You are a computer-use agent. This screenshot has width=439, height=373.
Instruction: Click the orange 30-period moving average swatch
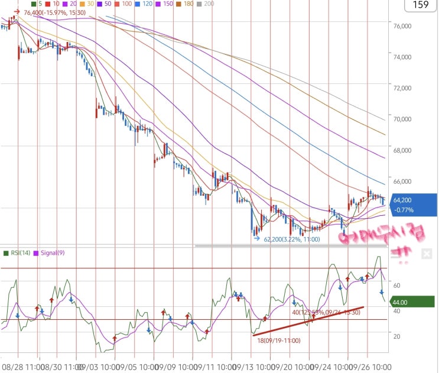click(x=82, y=4)
